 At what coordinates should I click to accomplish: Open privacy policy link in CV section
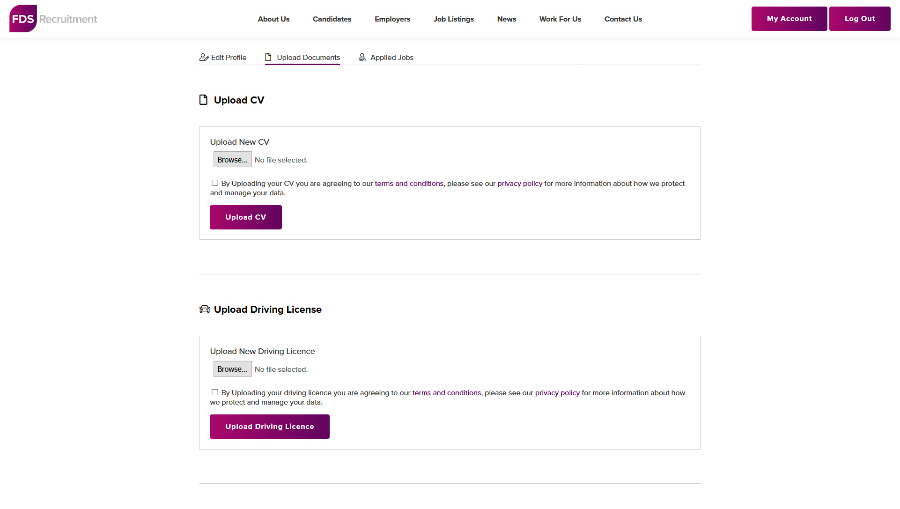coord(520,184)
